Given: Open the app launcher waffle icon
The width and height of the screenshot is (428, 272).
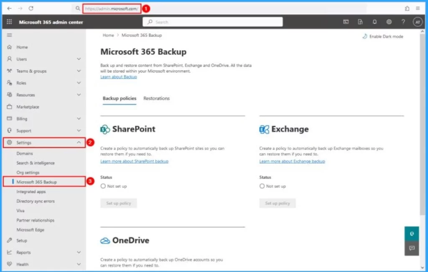Looking at the screenshot, I should click(x=9, y=22).
